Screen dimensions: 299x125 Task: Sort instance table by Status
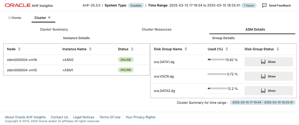pyautogui.click(x=132, y=49)
